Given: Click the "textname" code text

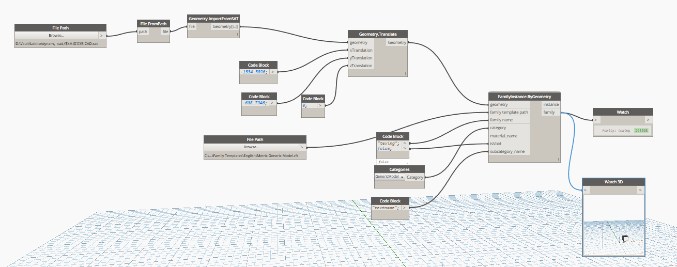Looking at the screenshot, I should tap(386, 208).
